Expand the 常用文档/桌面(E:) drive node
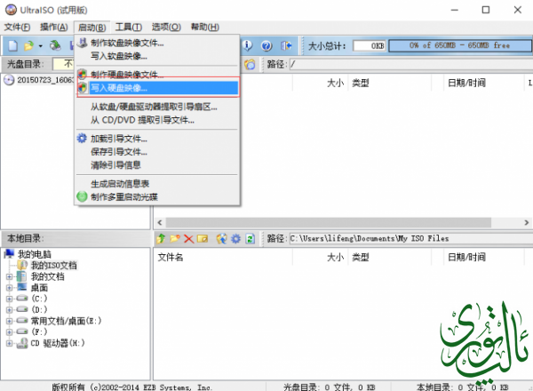Screen dimensions: 533x391 click(10, 321)
